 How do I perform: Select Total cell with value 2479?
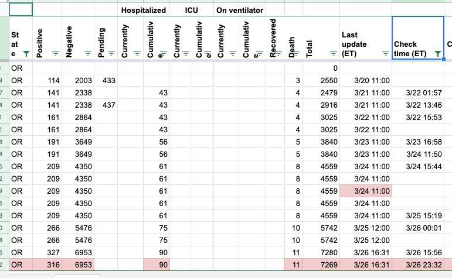pos(321,93)
